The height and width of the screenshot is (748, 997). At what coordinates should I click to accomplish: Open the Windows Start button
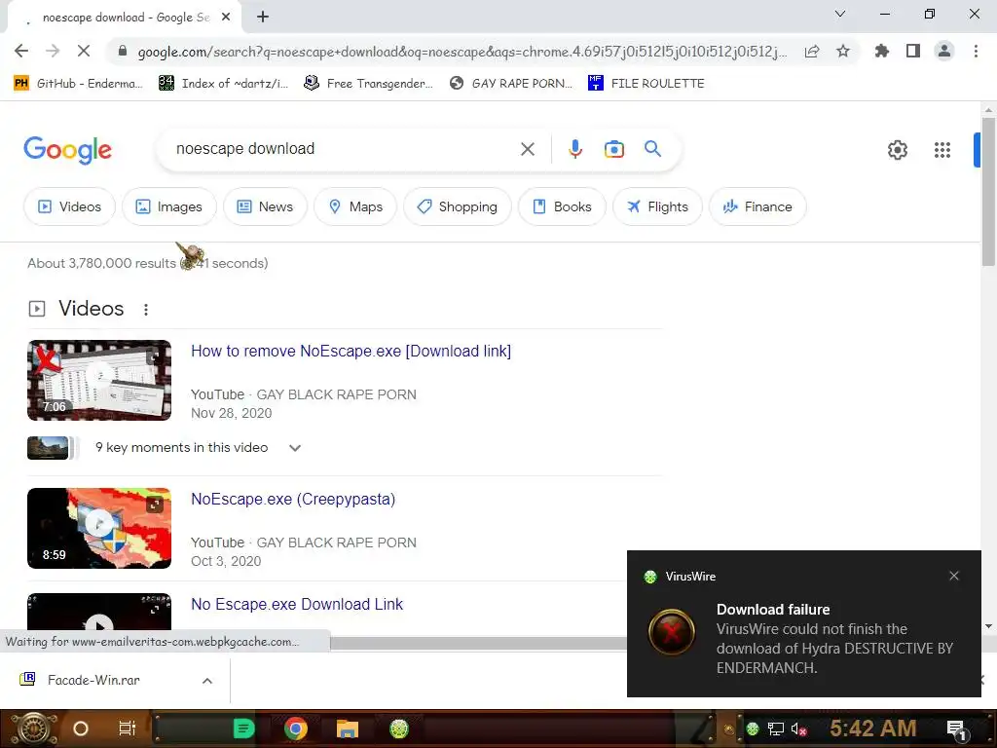[34, 729]
